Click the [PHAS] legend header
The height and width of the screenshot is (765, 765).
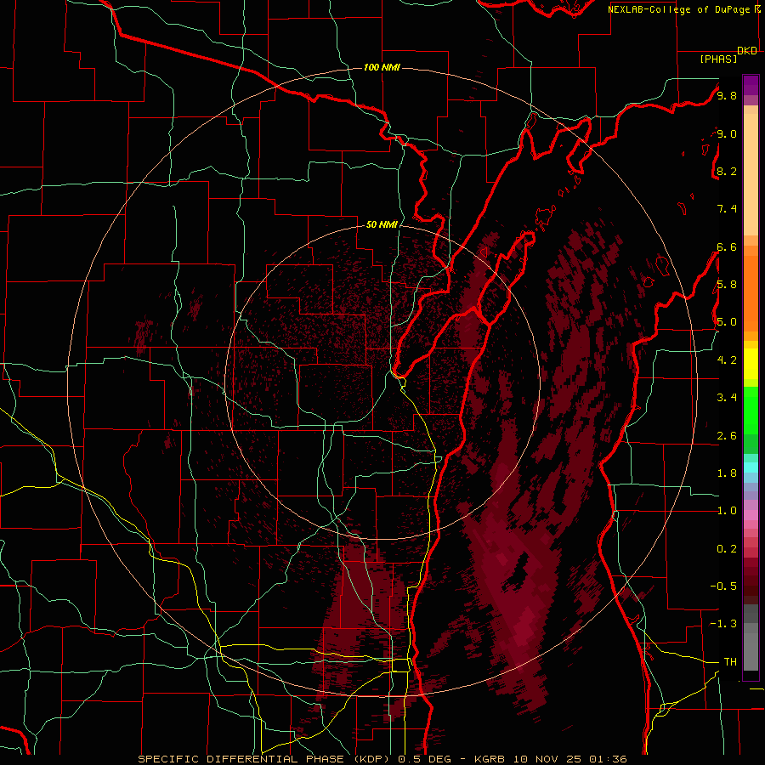coord(718,59)
